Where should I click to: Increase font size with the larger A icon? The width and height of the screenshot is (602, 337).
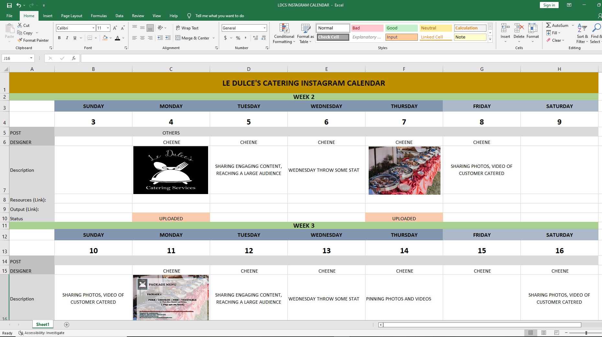click(x=115, y=28)
